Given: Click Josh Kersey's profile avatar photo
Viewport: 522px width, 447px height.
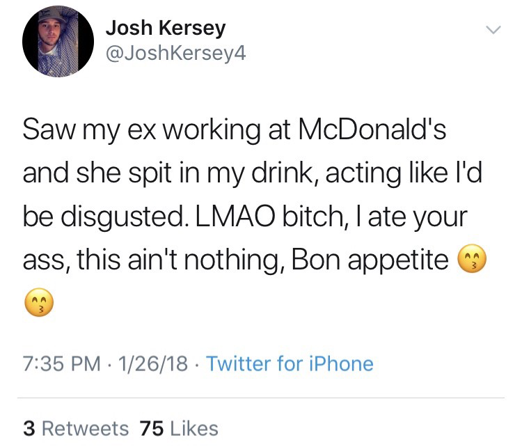Looking at the screenshot, I should 58,42.
